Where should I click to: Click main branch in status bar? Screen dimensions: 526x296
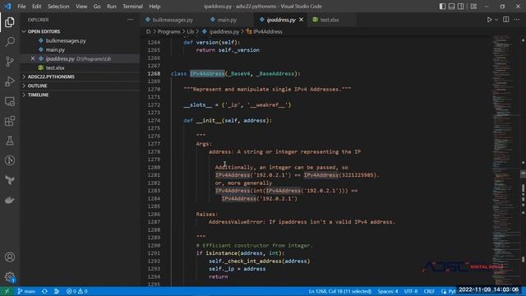click(x=26, y=291)
